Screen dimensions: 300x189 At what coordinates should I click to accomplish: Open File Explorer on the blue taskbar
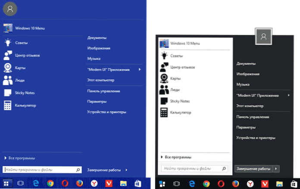123,183
